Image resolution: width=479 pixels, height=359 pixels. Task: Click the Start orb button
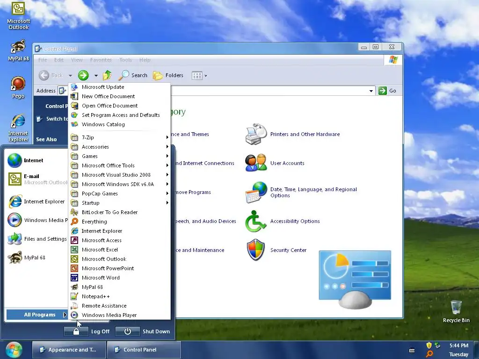coord(14,350)
